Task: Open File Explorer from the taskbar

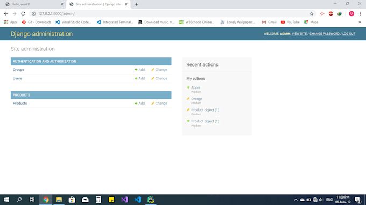Action: pyautogui.click(x=59, y=200)
